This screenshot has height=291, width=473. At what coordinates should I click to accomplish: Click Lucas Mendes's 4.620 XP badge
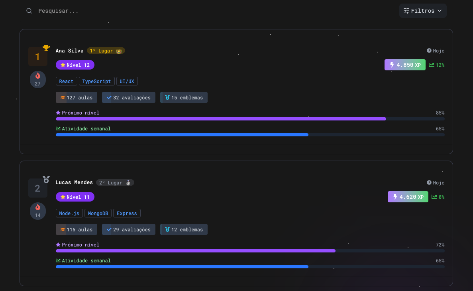point(408,197)
